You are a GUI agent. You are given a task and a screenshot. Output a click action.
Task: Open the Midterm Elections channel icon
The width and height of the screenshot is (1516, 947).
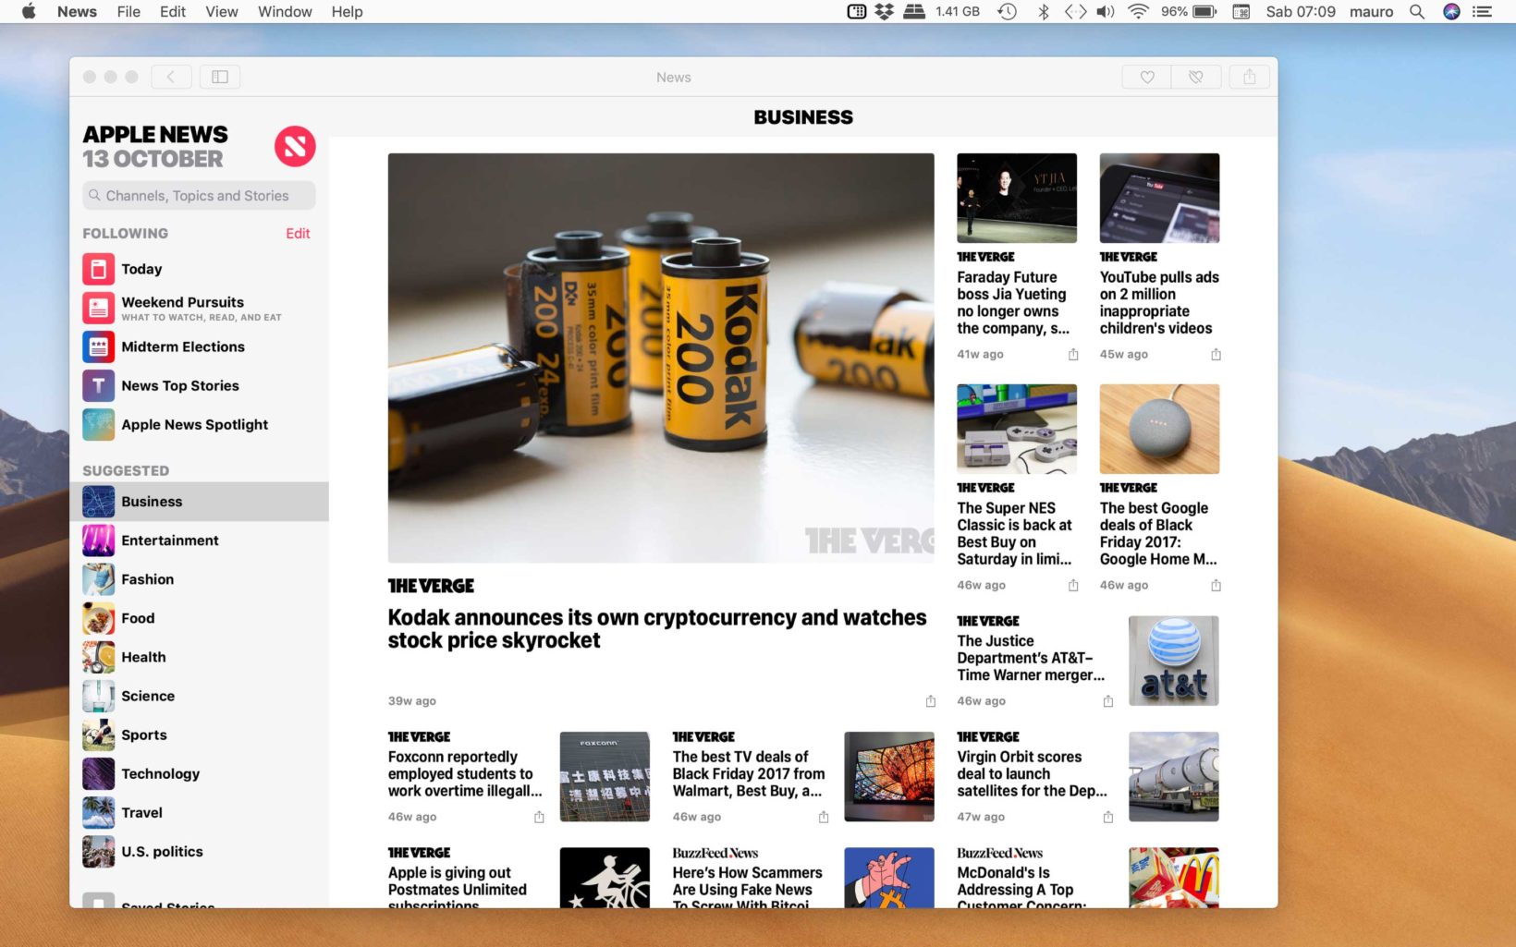pyautogui.click(x=99, y=346)
